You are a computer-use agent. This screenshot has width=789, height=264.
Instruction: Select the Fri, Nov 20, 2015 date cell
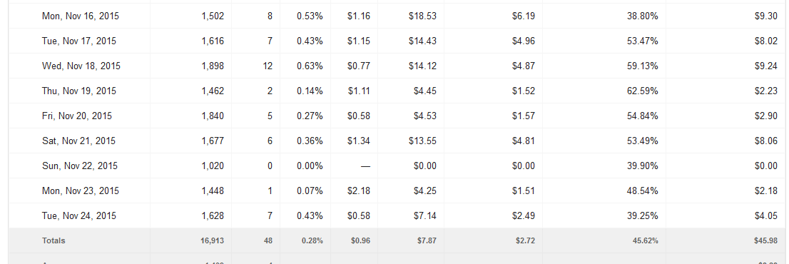(x=77, y=116)
